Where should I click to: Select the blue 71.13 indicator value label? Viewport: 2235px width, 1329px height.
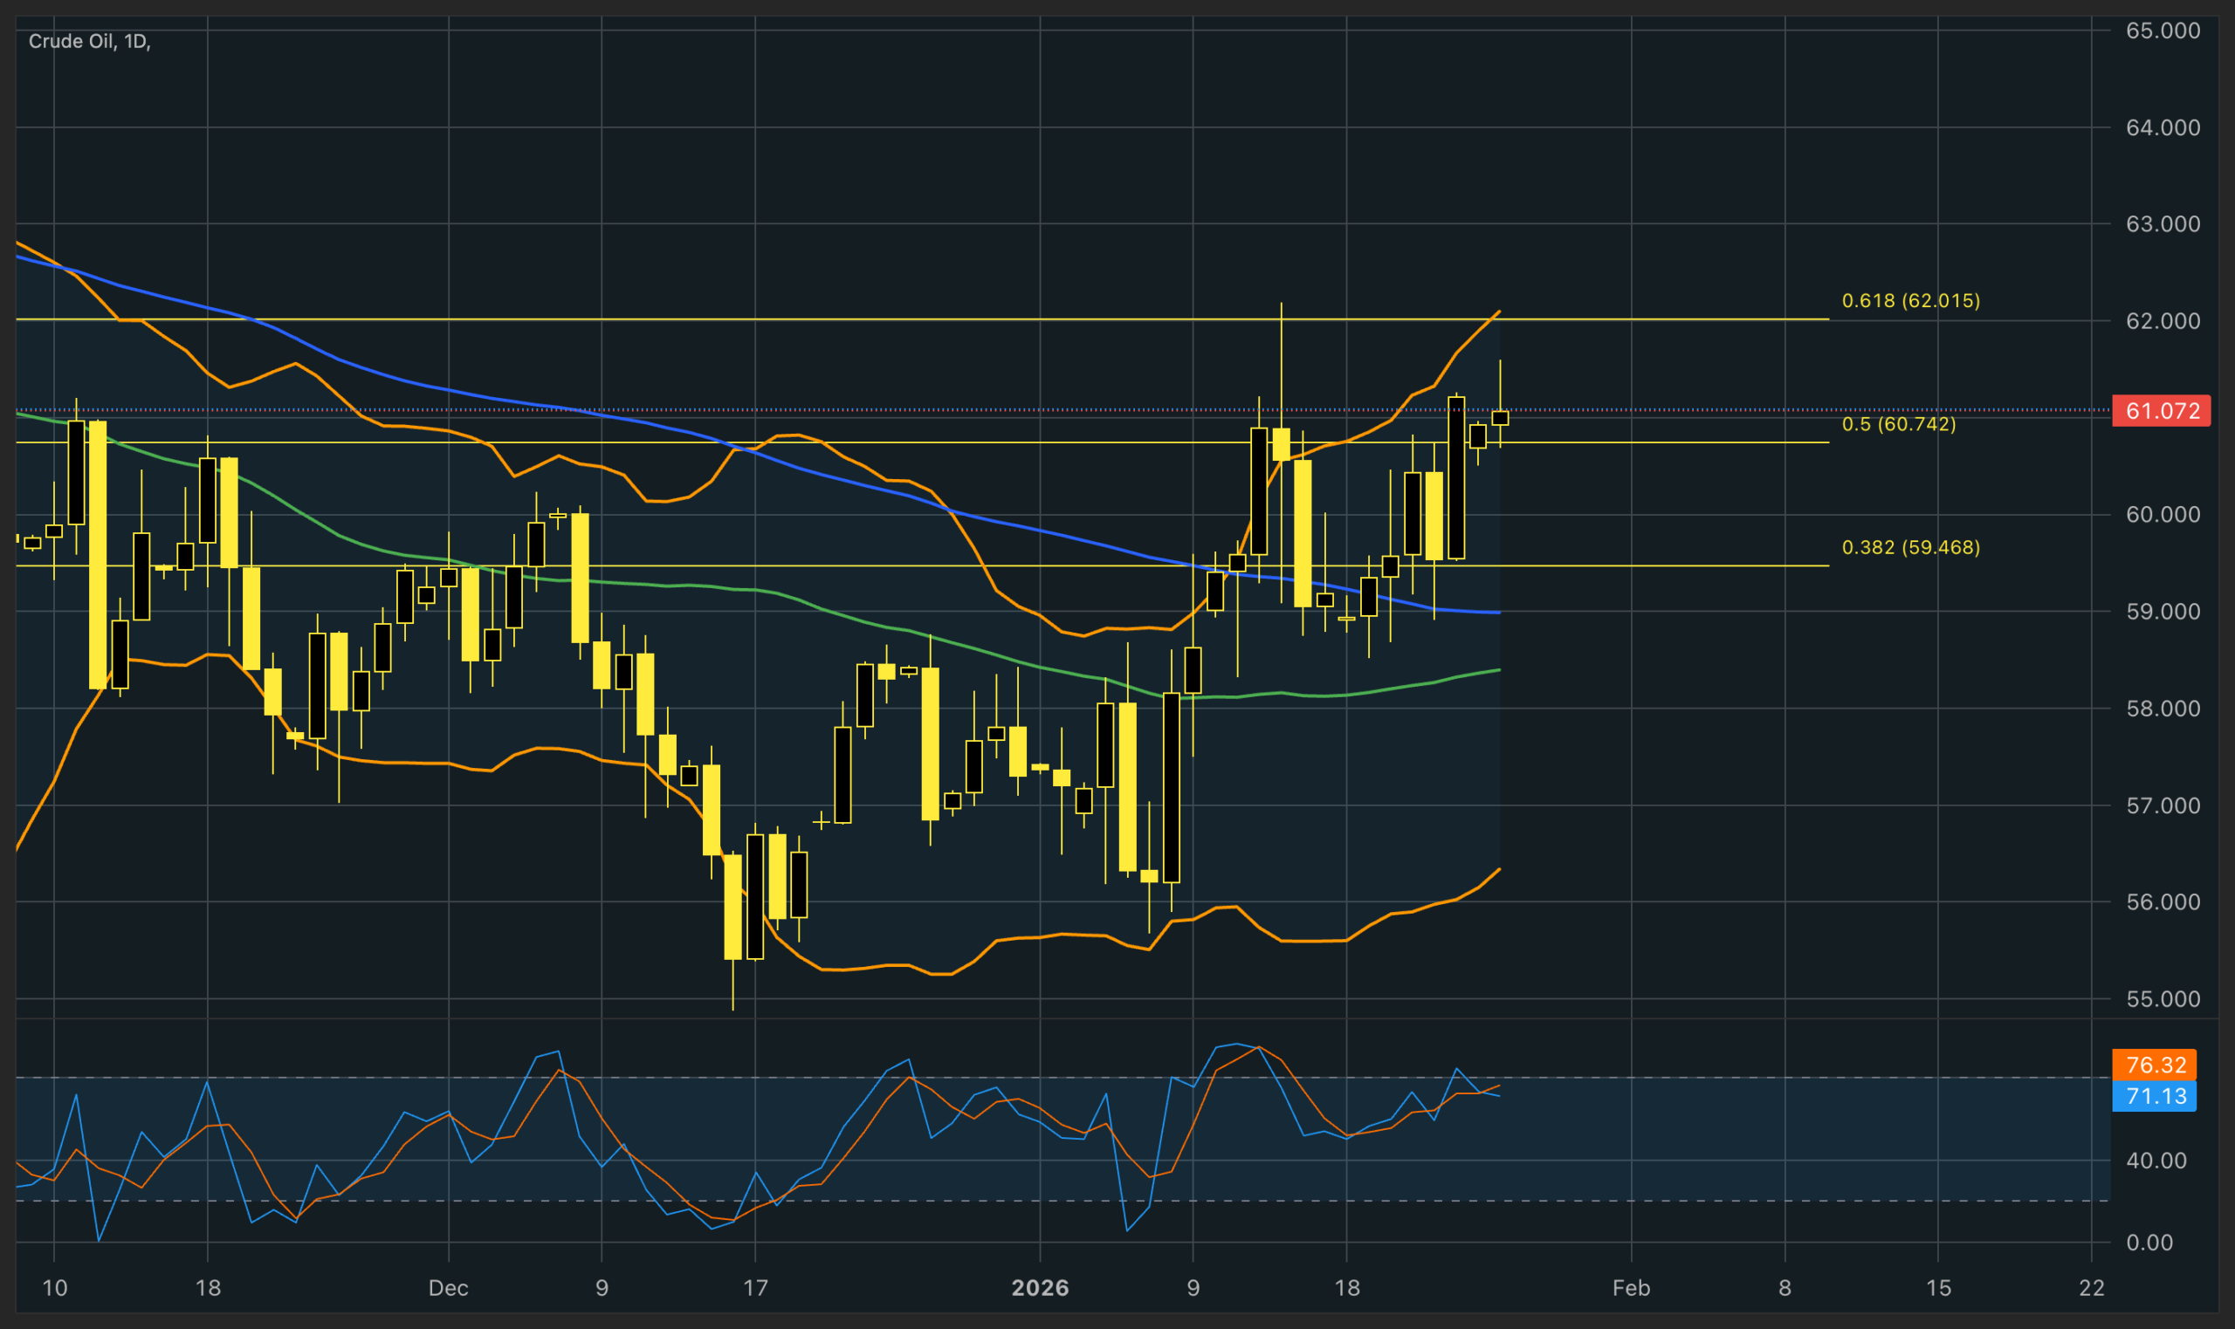pos(2155,1096)
